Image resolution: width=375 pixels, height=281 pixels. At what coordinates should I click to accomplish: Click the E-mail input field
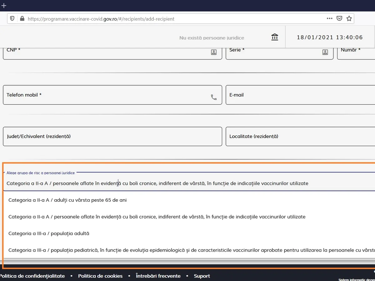point(300,95)
